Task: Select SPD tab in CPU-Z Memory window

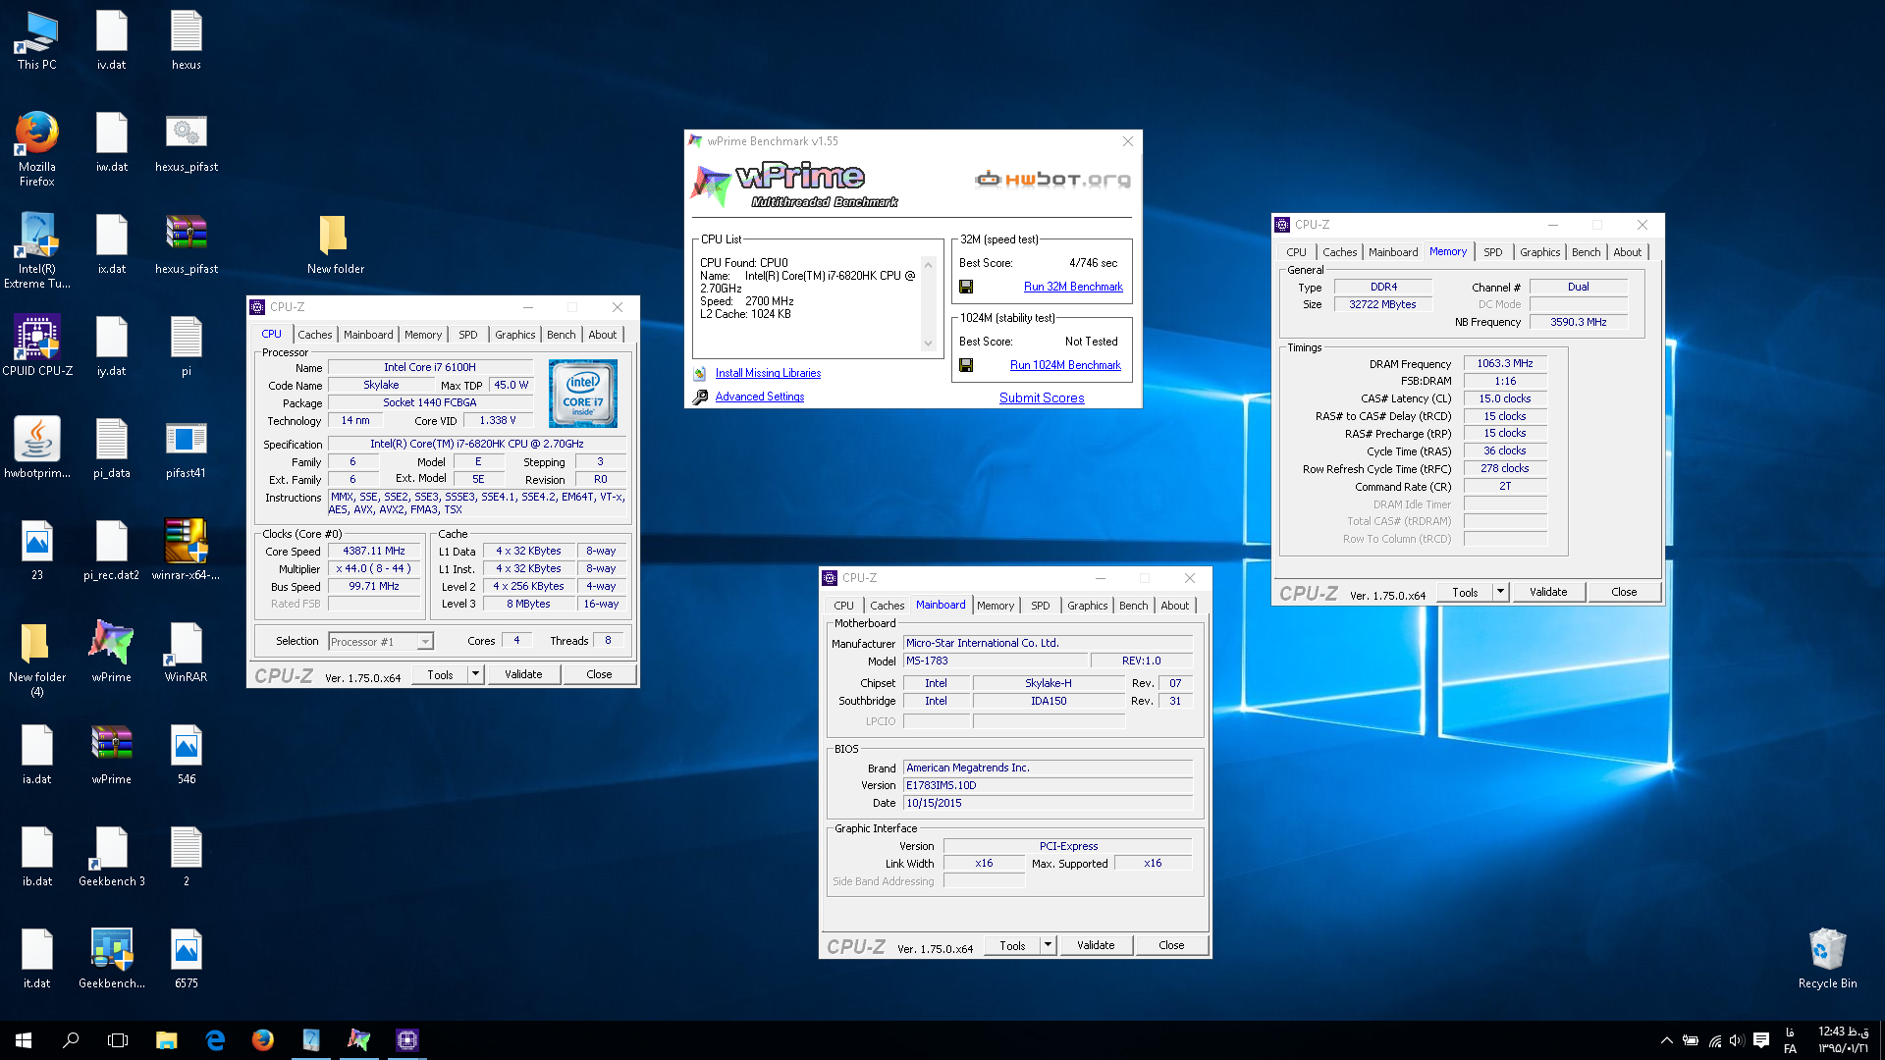Action: 1492,252
